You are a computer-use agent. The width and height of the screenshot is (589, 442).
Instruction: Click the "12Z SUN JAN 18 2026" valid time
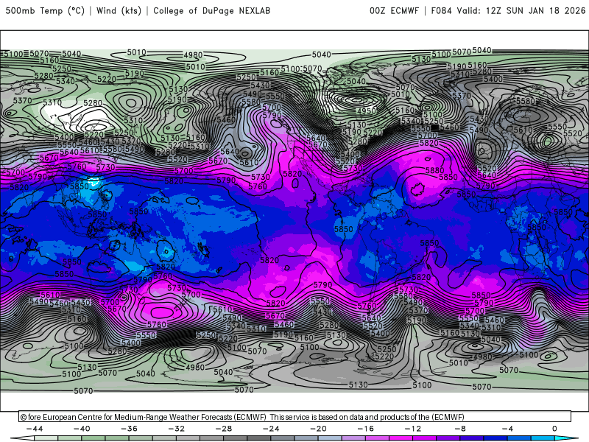(x=536, y=10)
